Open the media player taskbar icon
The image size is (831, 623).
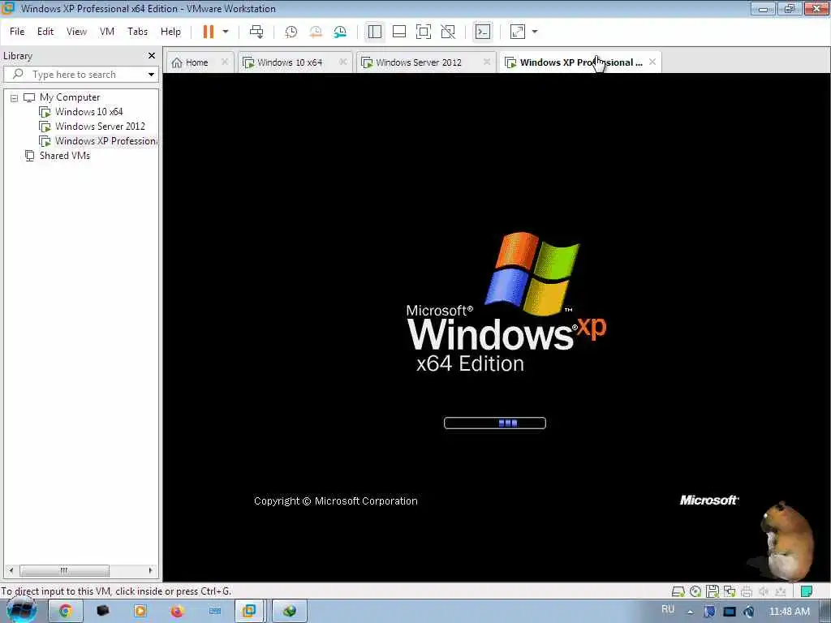pos(140,612)
